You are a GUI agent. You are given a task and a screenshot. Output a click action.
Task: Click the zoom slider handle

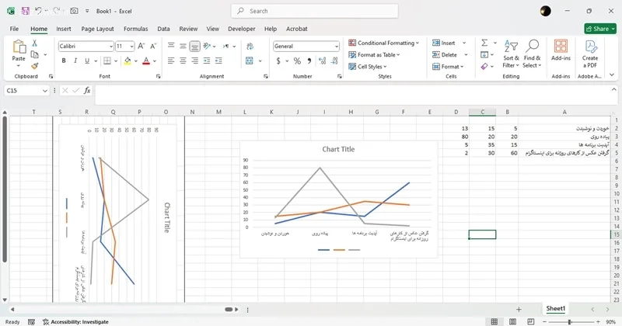(570, 321)
